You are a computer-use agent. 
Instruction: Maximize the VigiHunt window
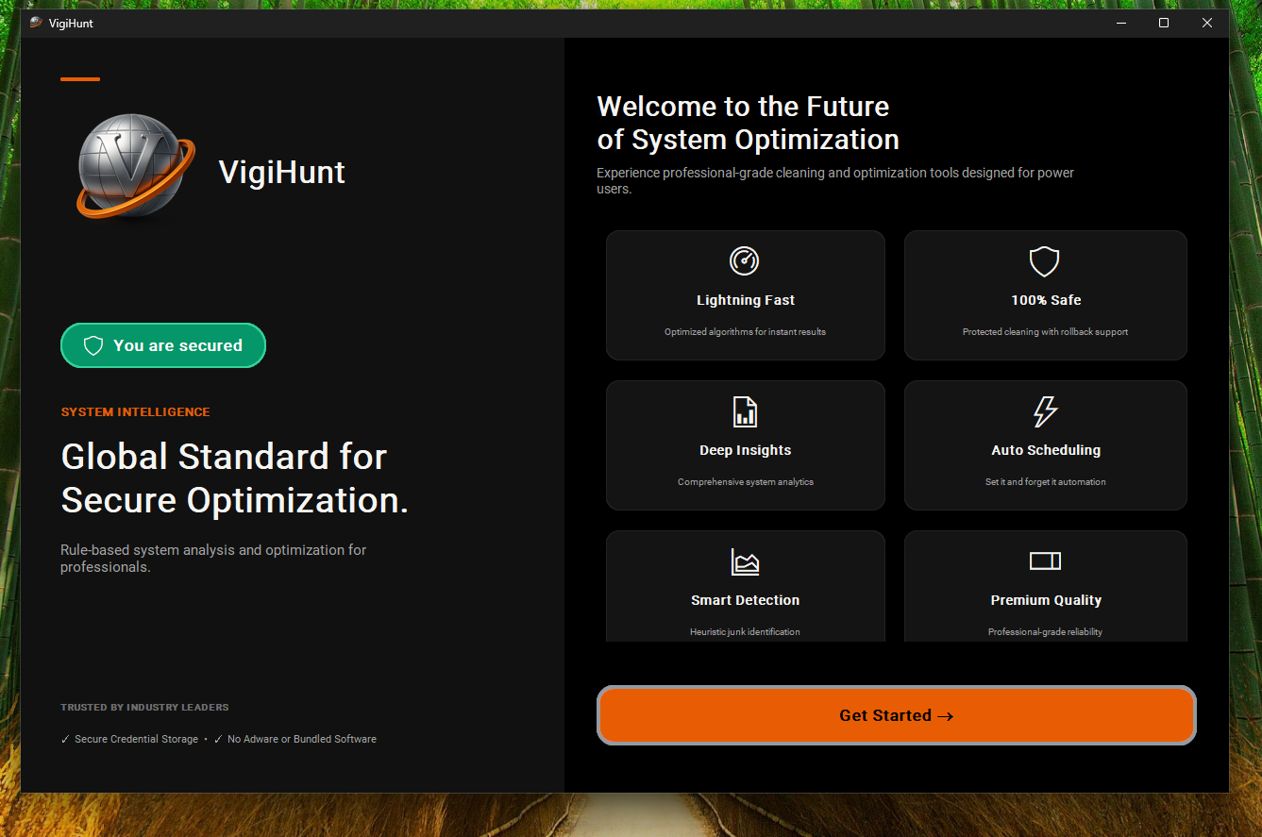point(1163,23)
